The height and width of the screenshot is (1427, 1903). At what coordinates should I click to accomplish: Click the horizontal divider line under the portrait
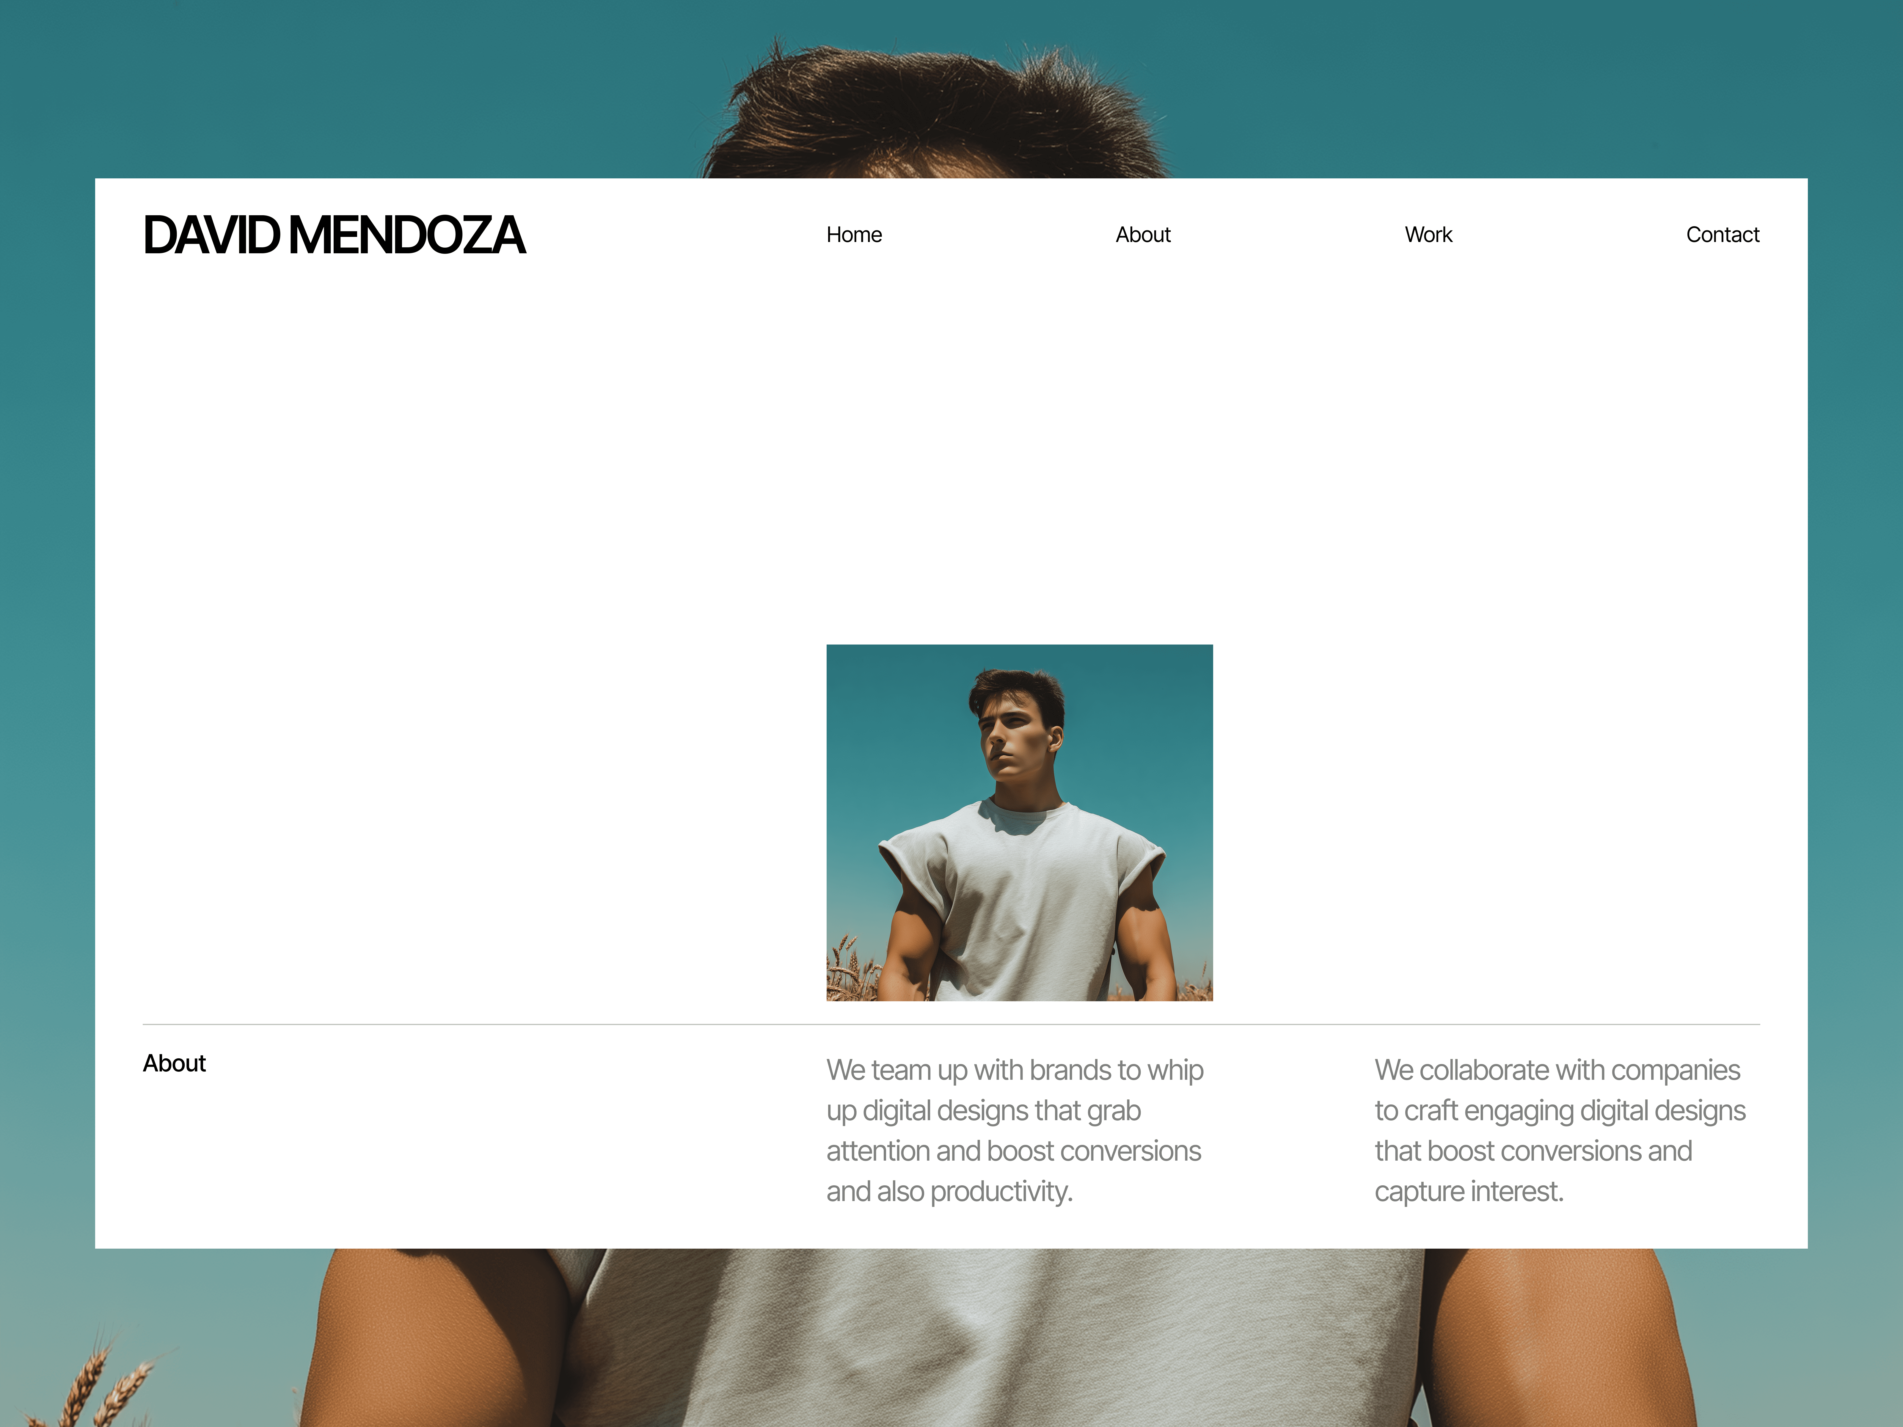(x=951, y=1024)
